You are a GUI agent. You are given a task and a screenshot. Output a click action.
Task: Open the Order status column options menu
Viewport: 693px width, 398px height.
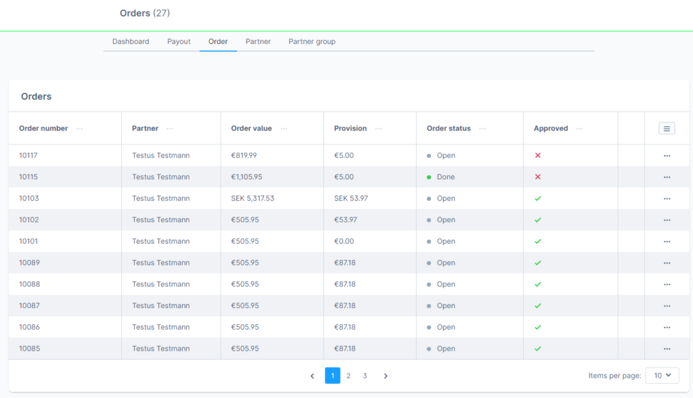483,128
